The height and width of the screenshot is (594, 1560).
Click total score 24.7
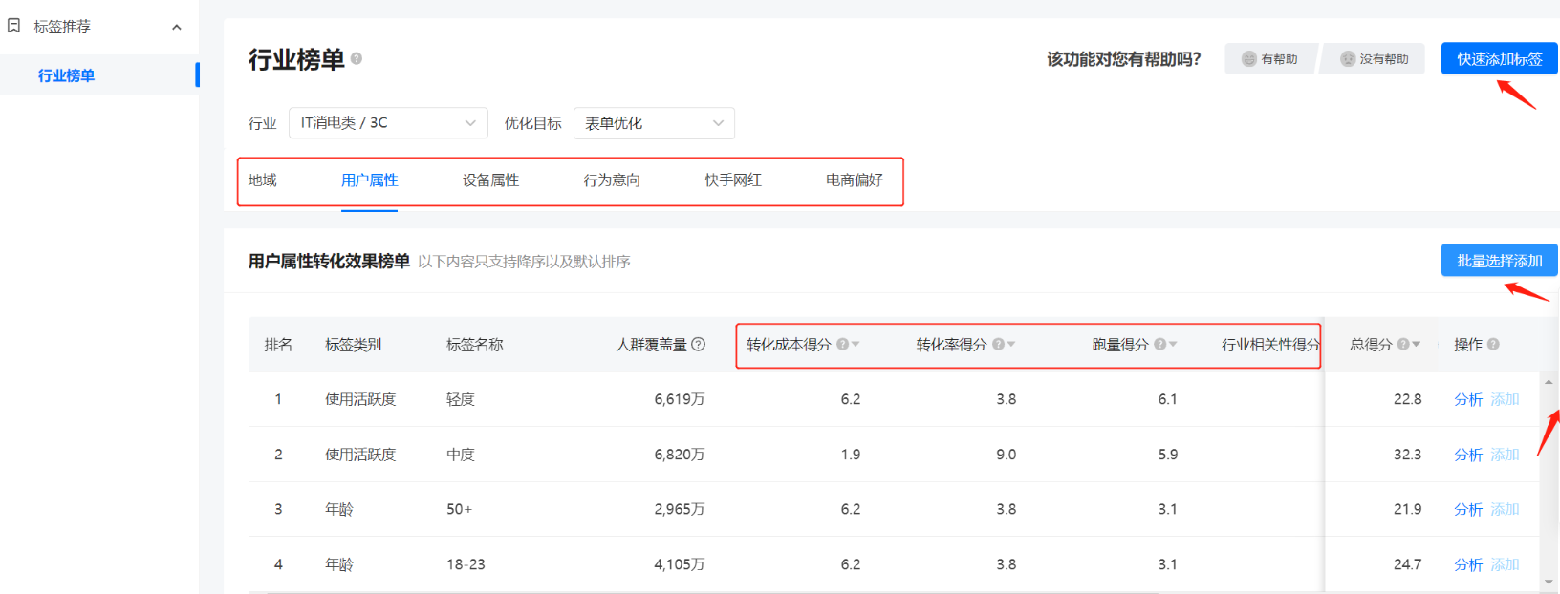[1407, 564]
